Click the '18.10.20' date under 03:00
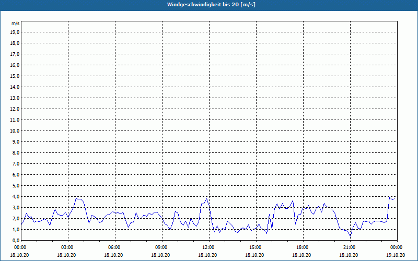 [x=67, y=255]
